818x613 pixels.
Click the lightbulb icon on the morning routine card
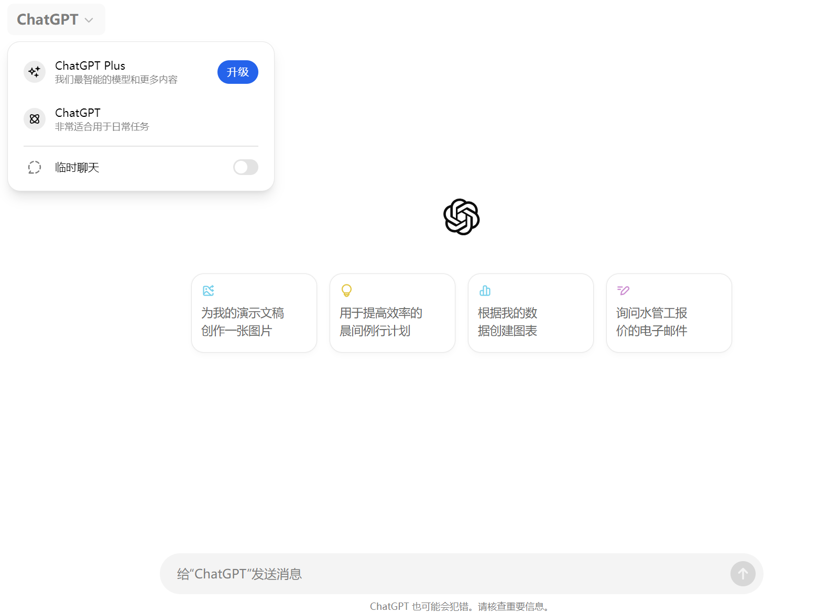click(346, 290)
